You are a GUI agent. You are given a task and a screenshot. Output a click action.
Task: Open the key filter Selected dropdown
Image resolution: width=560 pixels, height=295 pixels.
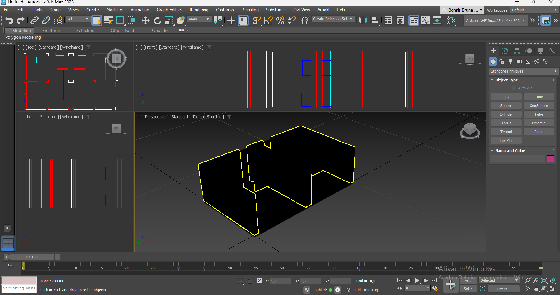pos(499,280)
